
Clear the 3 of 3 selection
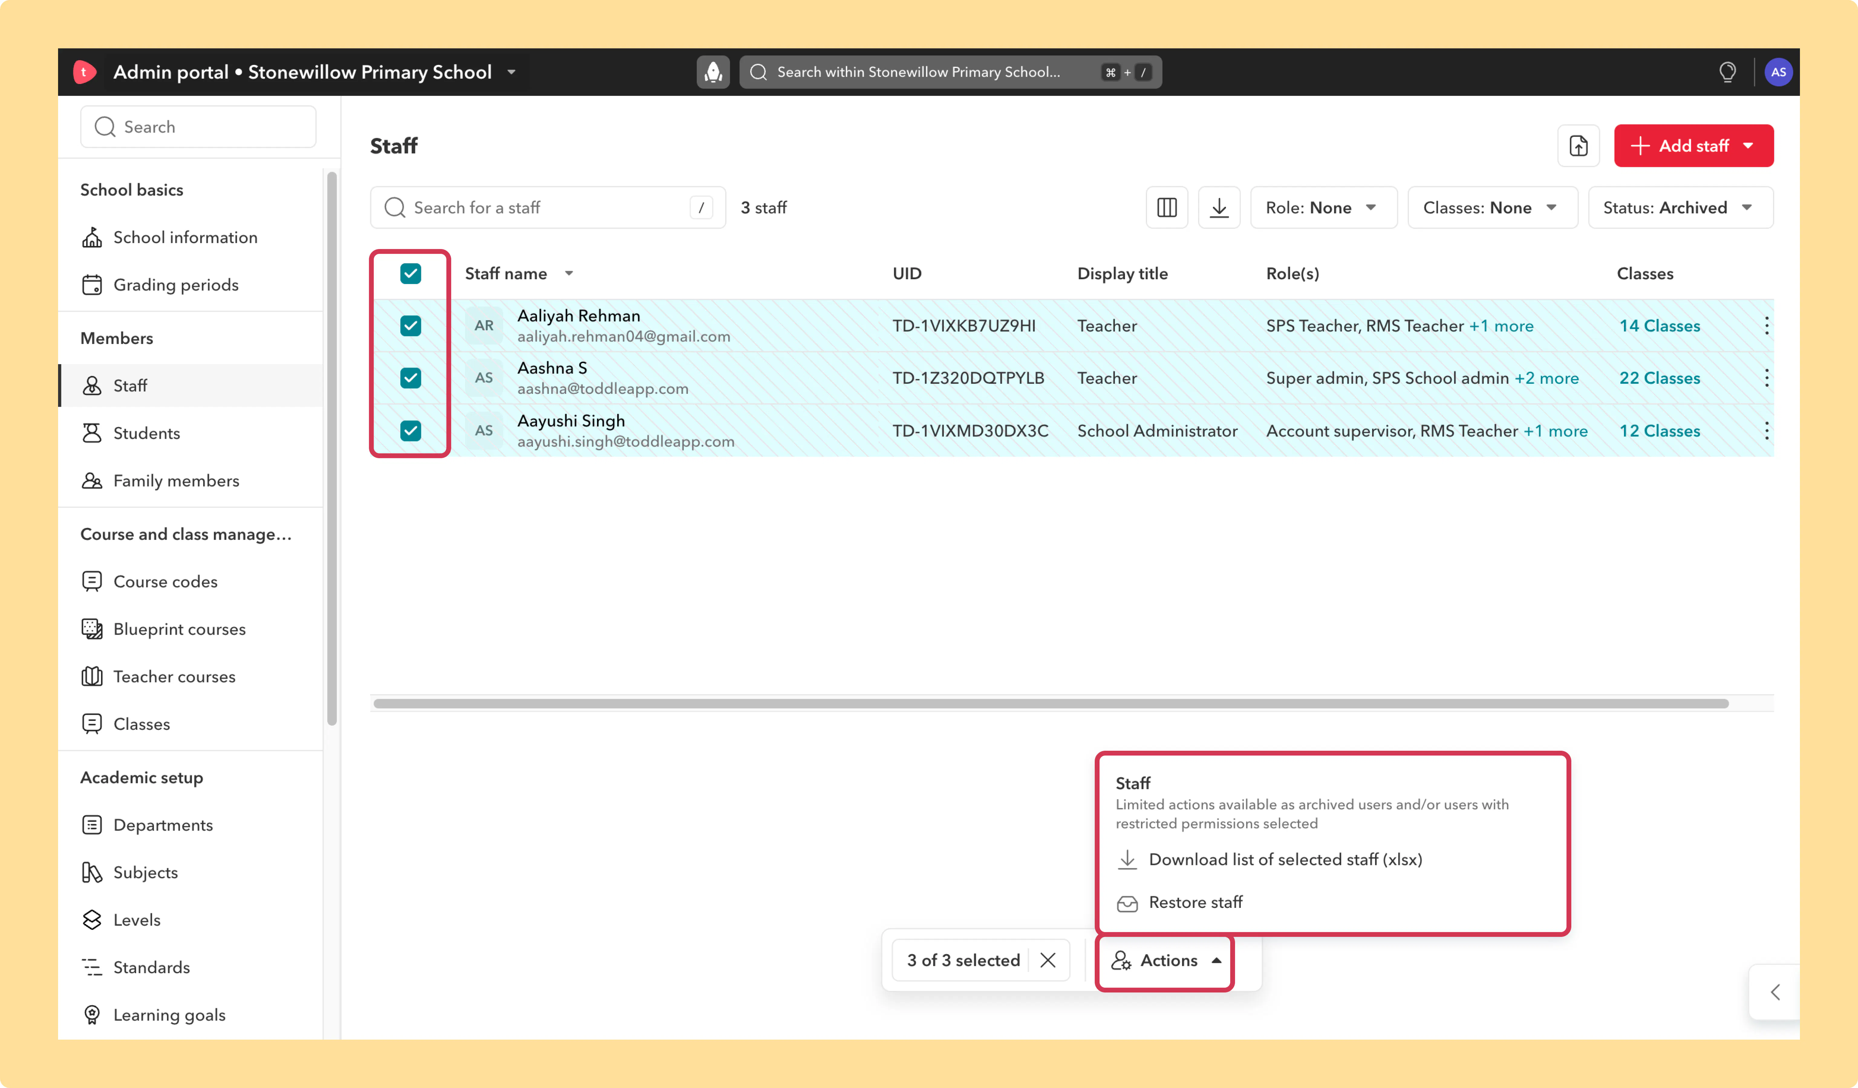point(1048,960)
